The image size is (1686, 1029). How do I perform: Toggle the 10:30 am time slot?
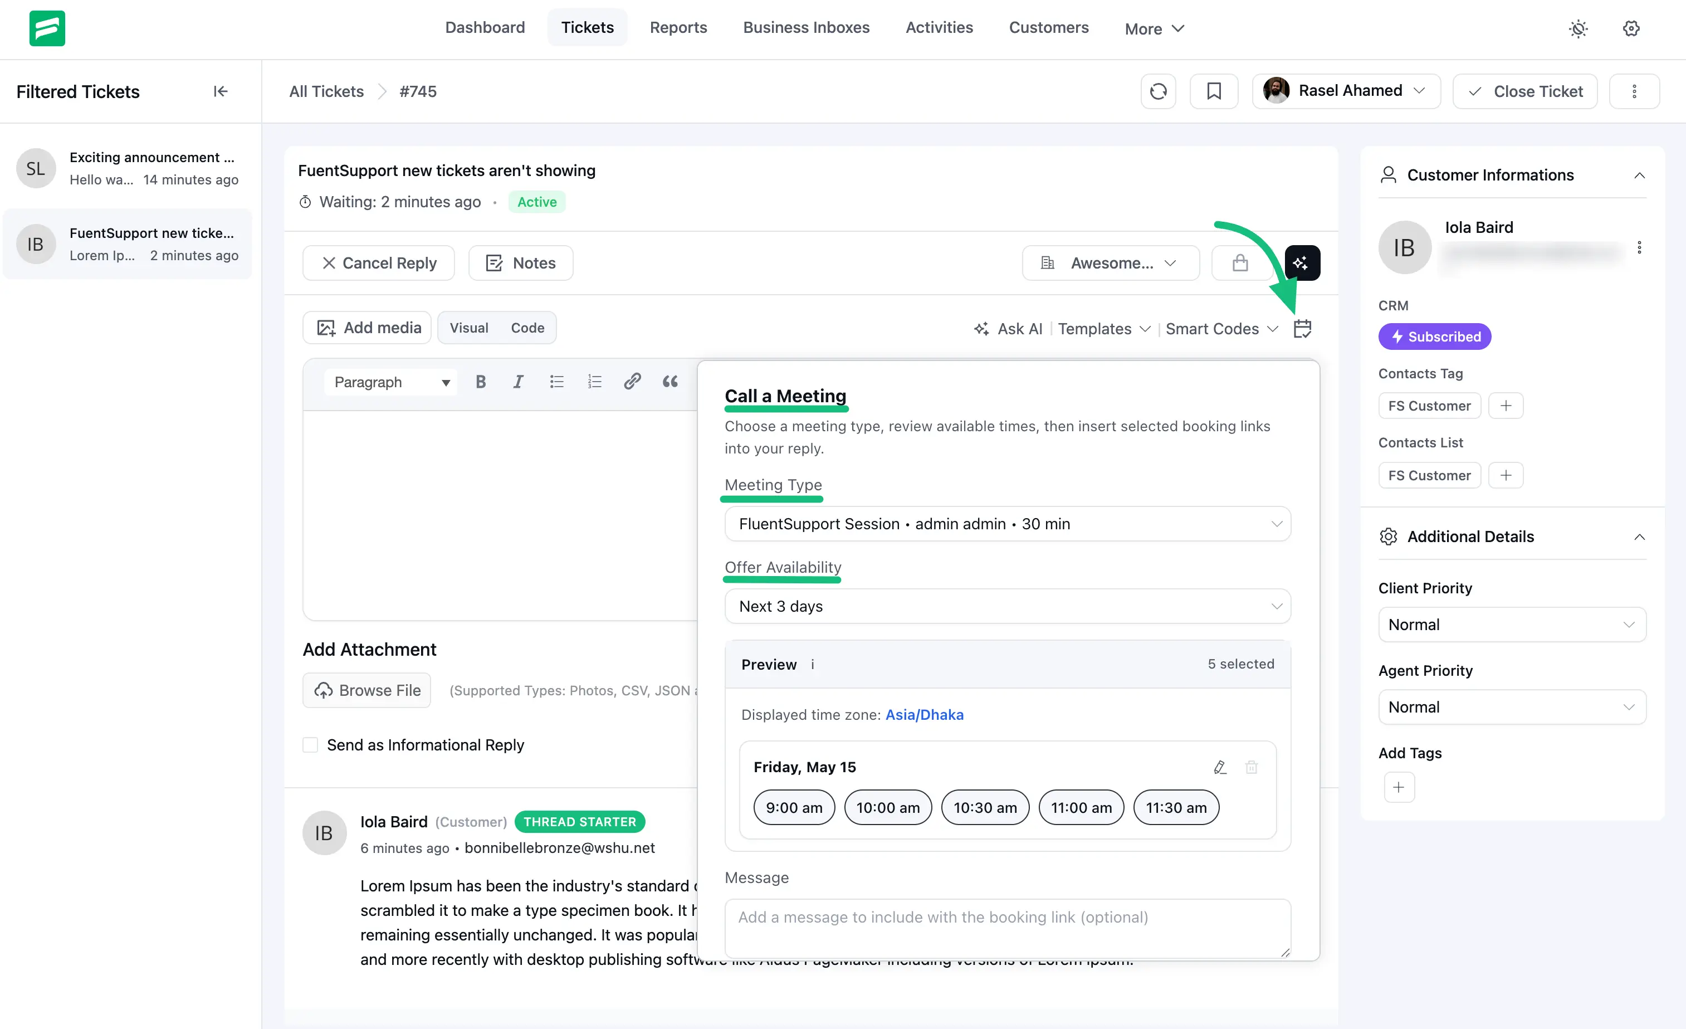(985, 807)
